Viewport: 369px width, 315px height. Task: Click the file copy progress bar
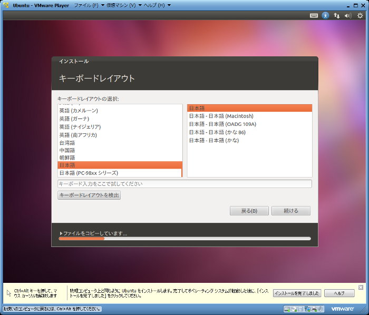click(x=184, y=239)
